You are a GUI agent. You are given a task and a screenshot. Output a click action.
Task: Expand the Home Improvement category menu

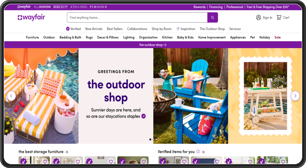coord(212,37)
